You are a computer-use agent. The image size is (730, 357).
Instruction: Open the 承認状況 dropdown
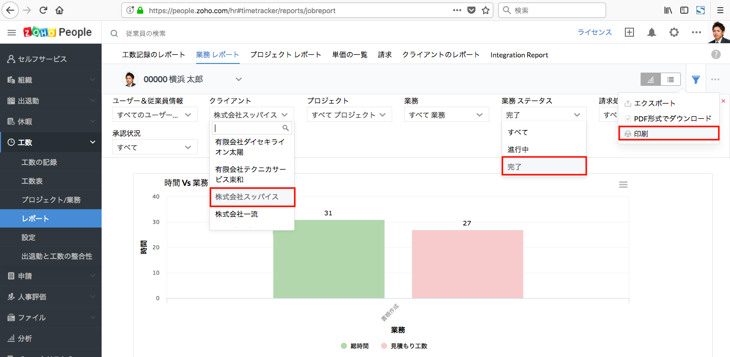[x=154, y=147]
